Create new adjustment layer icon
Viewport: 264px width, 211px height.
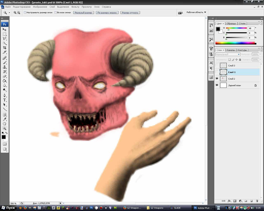tap(241, 201)
